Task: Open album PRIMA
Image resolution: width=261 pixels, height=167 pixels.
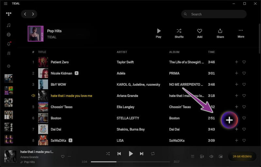Action: coord(174,73)
